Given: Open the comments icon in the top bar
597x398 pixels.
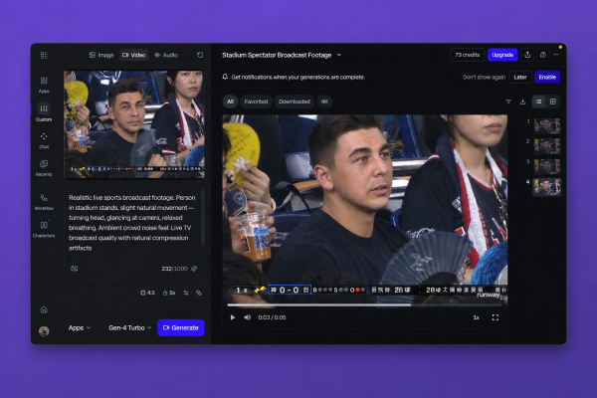Looking at the screenshot, I should tap(543, 55).
